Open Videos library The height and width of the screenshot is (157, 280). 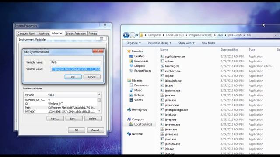coord(138,100)
